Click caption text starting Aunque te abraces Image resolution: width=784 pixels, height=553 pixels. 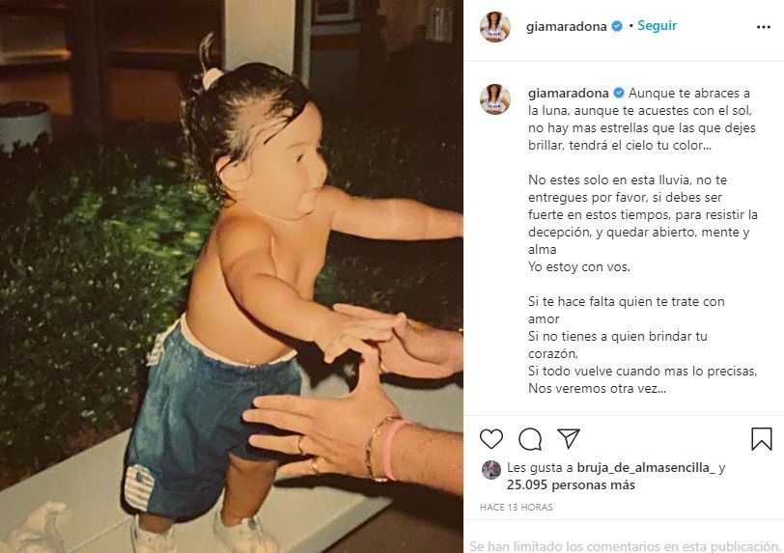pos(641,120)
